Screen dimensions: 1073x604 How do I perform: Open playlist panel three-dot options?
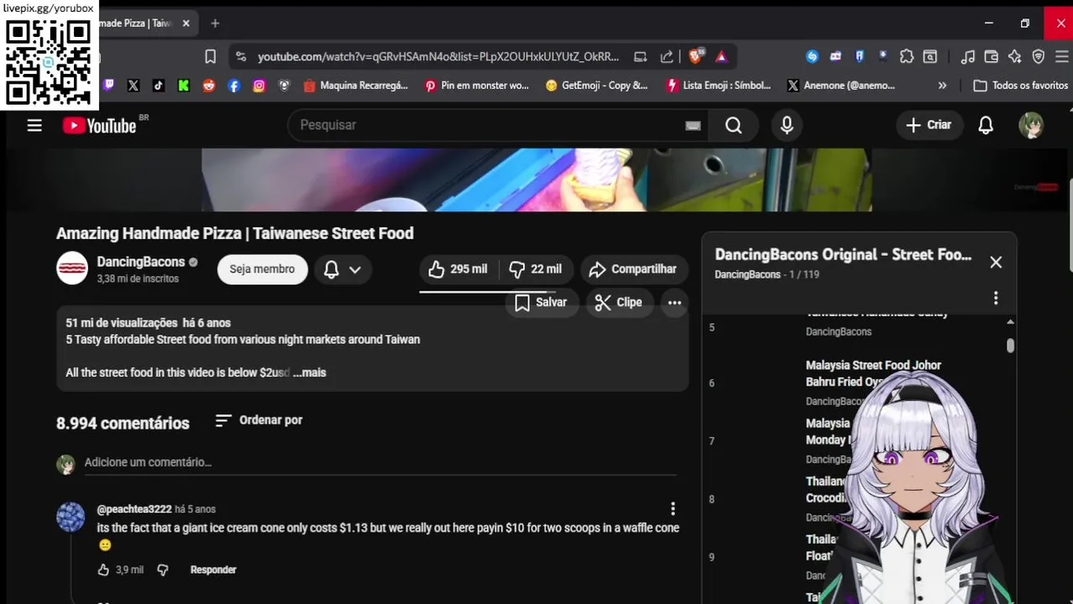point(996,298)
